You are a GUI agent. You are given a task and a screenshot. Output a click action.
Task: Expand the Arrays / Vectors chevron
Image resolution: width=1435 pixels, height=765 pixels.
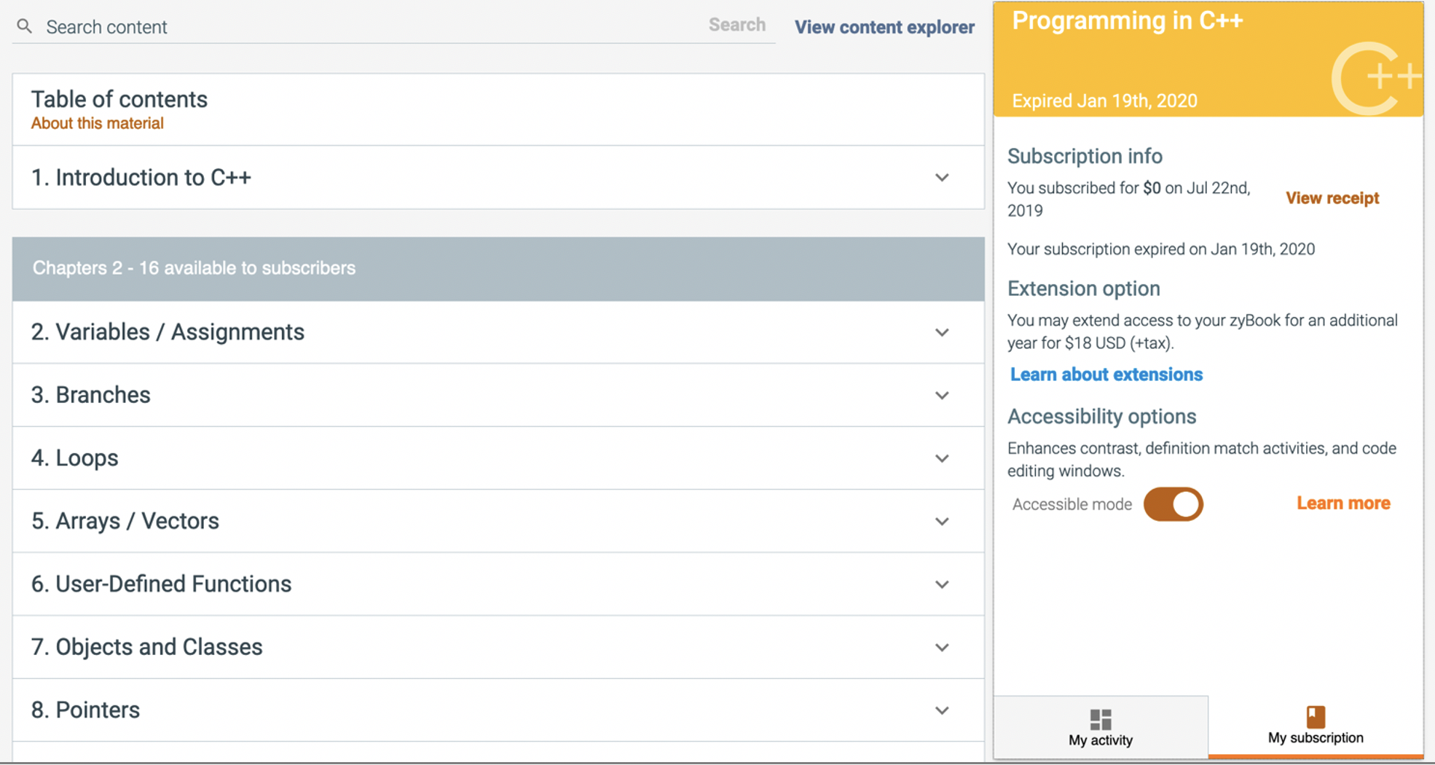click(942, 522)
